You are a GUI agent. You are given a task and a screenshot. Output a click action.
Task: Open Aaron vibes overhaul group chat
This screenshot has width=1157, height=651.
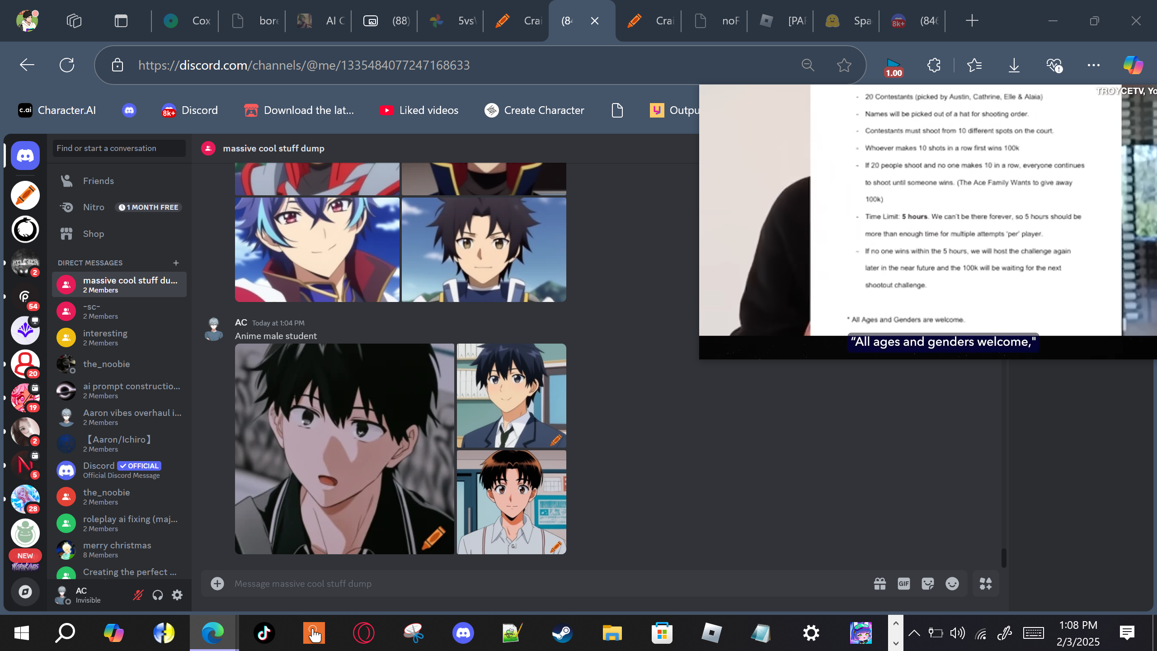click(x=119, y=417)
